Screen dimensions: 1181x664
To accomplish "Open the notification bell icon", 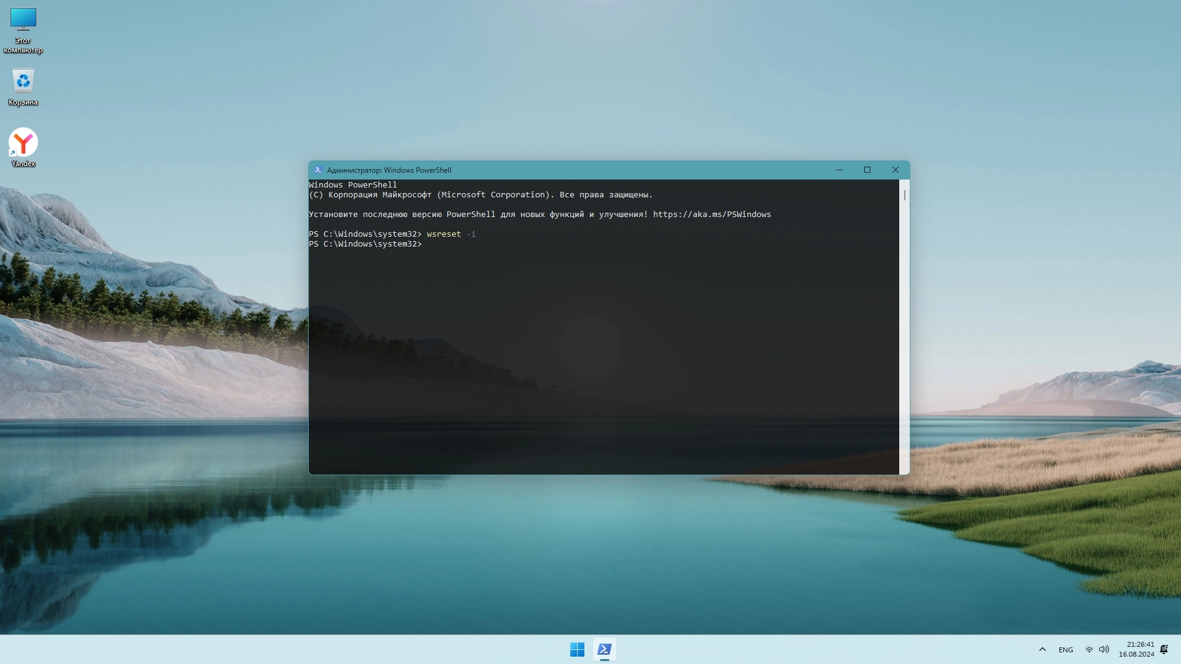I will pyautogui.click(x=1164, y=649).
